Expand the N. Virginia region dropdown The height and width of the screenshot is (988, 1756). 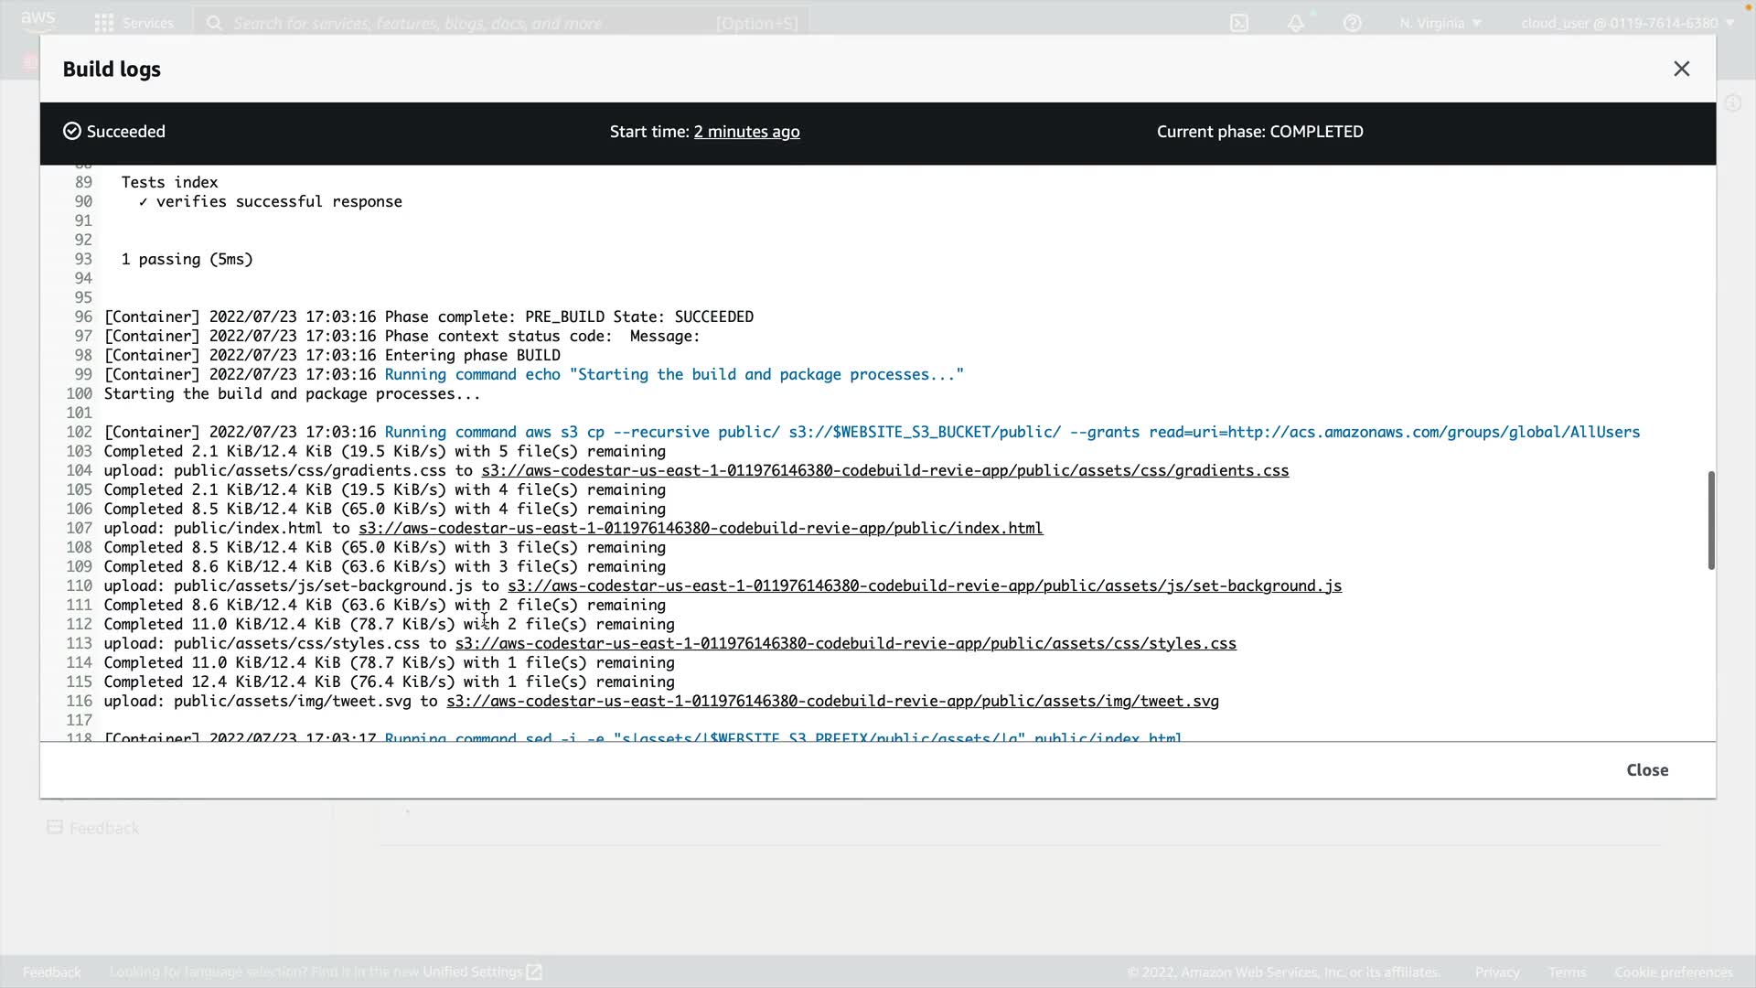[x=1440, y=23]
